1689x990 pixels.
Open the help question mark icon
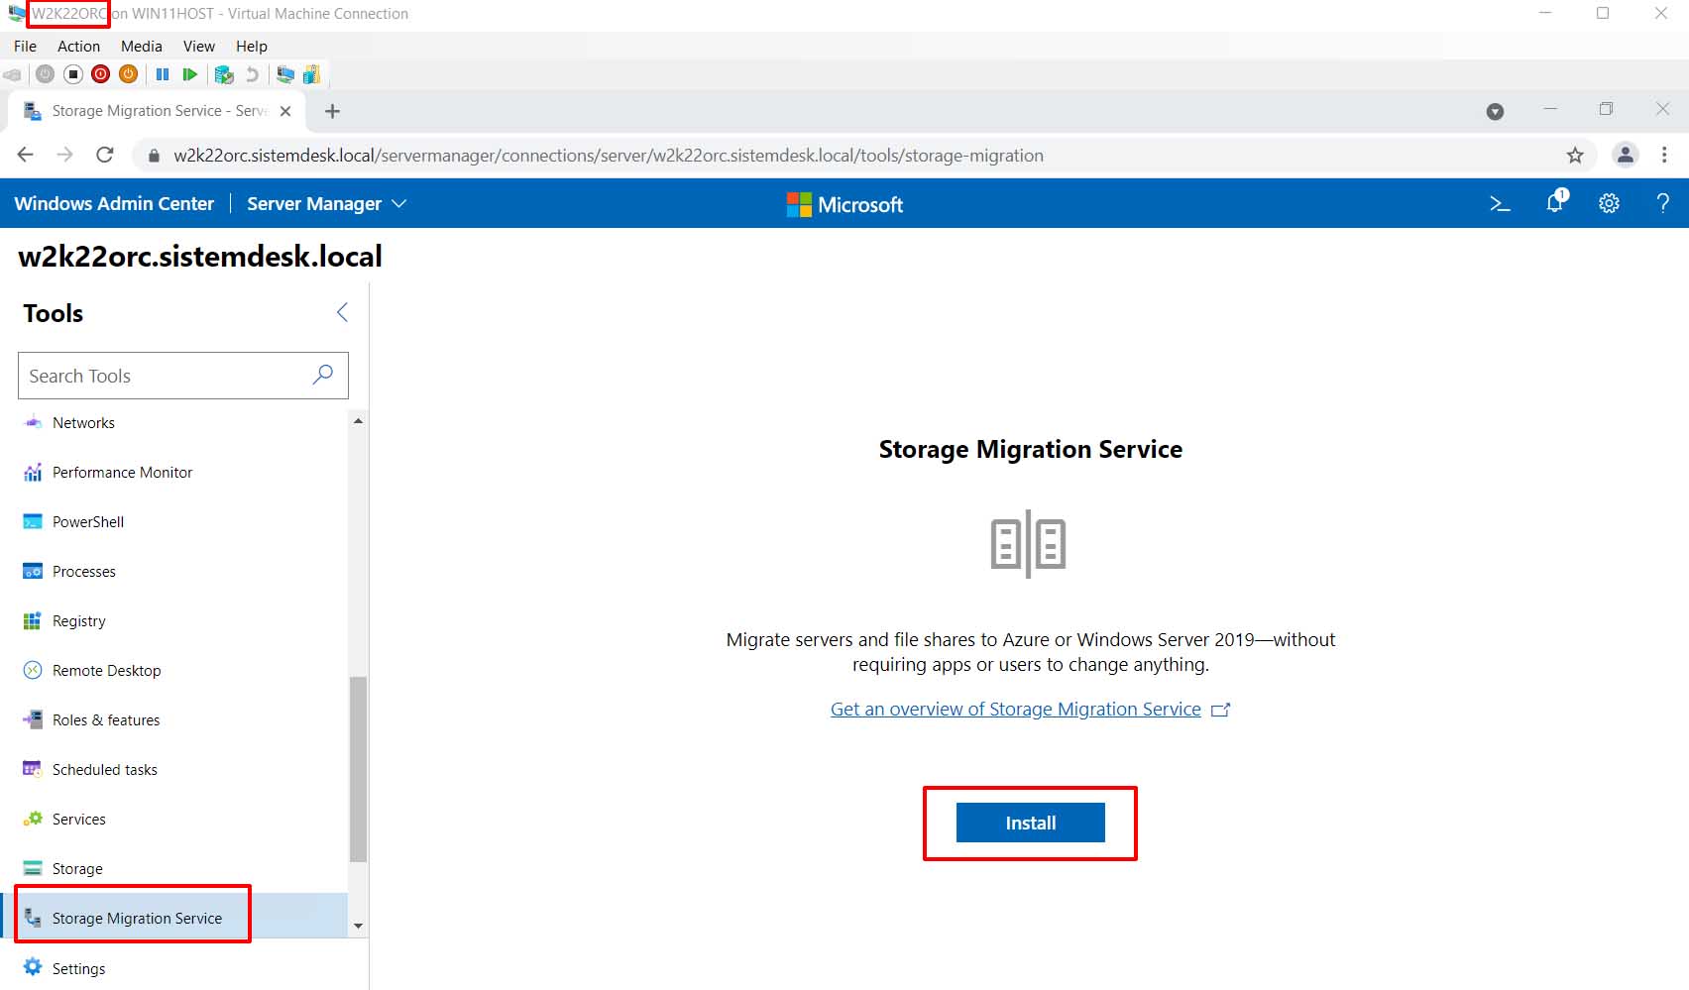(x=1663, y=203)
